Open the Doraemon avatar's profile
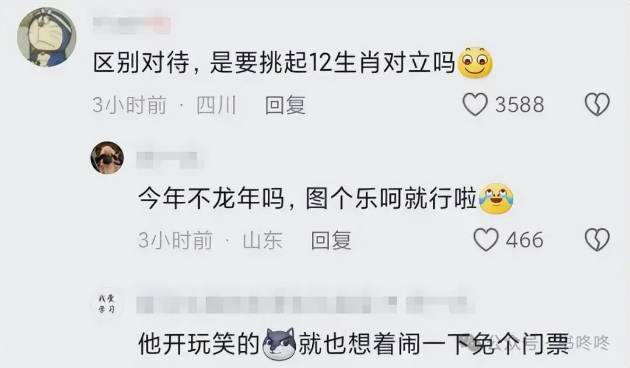 pyautogui.click(x=47, y=37)
